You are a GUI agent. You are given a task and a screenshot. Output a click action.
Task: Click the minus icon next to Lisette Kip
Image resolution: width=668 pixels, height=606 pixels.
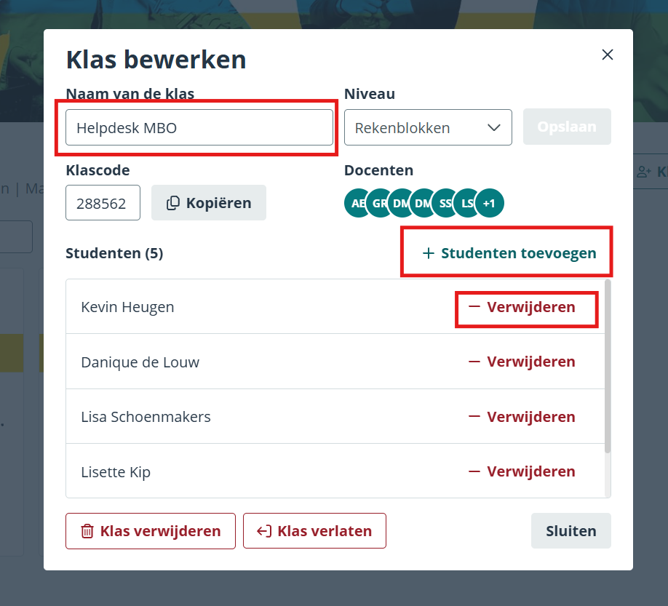[x=474, y=471]
